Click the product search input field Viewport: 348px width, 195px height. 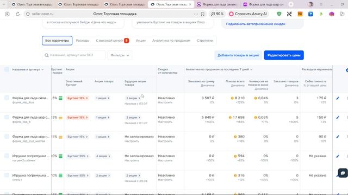(74, 55)
